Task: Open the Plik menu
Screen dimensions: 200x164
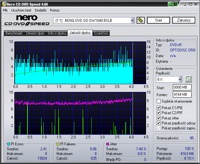Action: coord(5,10)
